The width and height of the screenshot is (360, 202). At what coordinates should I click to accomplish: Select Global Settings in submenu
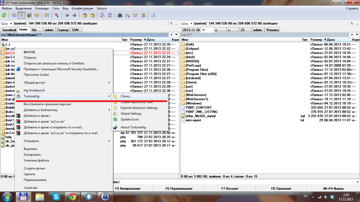(140, 114)
